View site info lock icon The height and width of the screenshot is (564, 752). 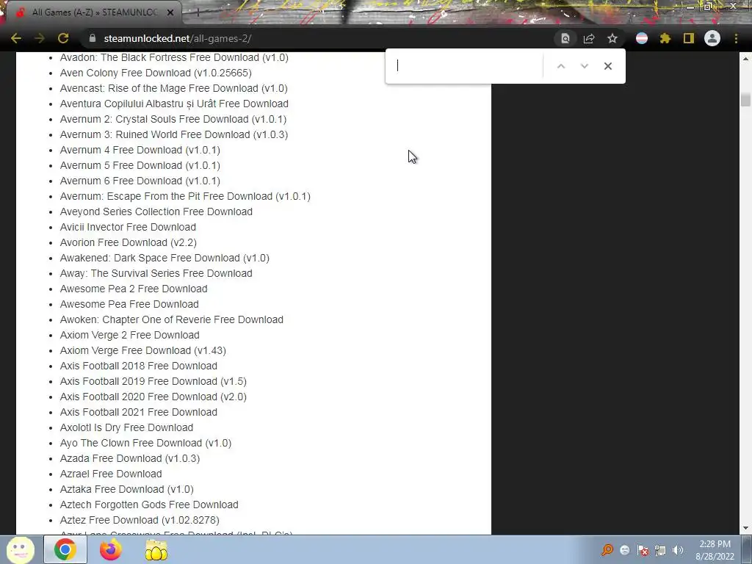92,38
